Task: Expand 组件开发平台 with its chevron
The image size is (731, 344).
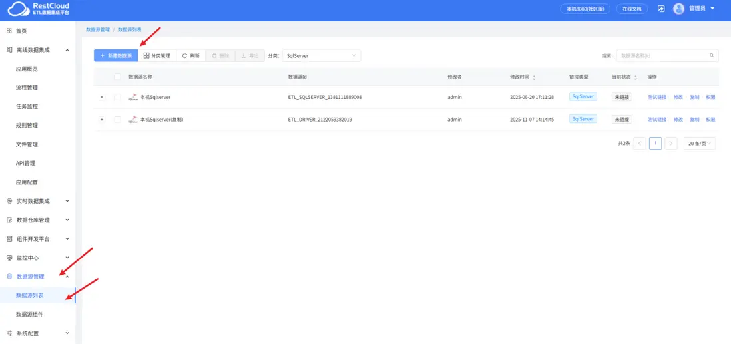Action: [67, 239]
